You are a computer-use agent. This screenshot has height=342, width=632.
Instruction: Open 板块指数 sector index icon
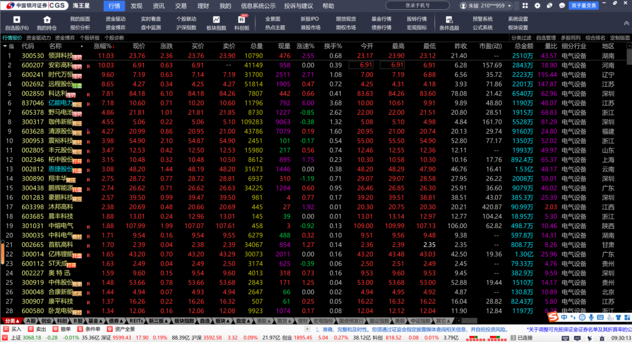[215, 23]
